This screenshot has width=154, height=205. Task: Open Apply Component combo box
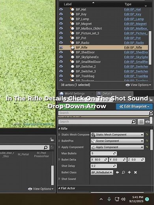pos(117,147)
